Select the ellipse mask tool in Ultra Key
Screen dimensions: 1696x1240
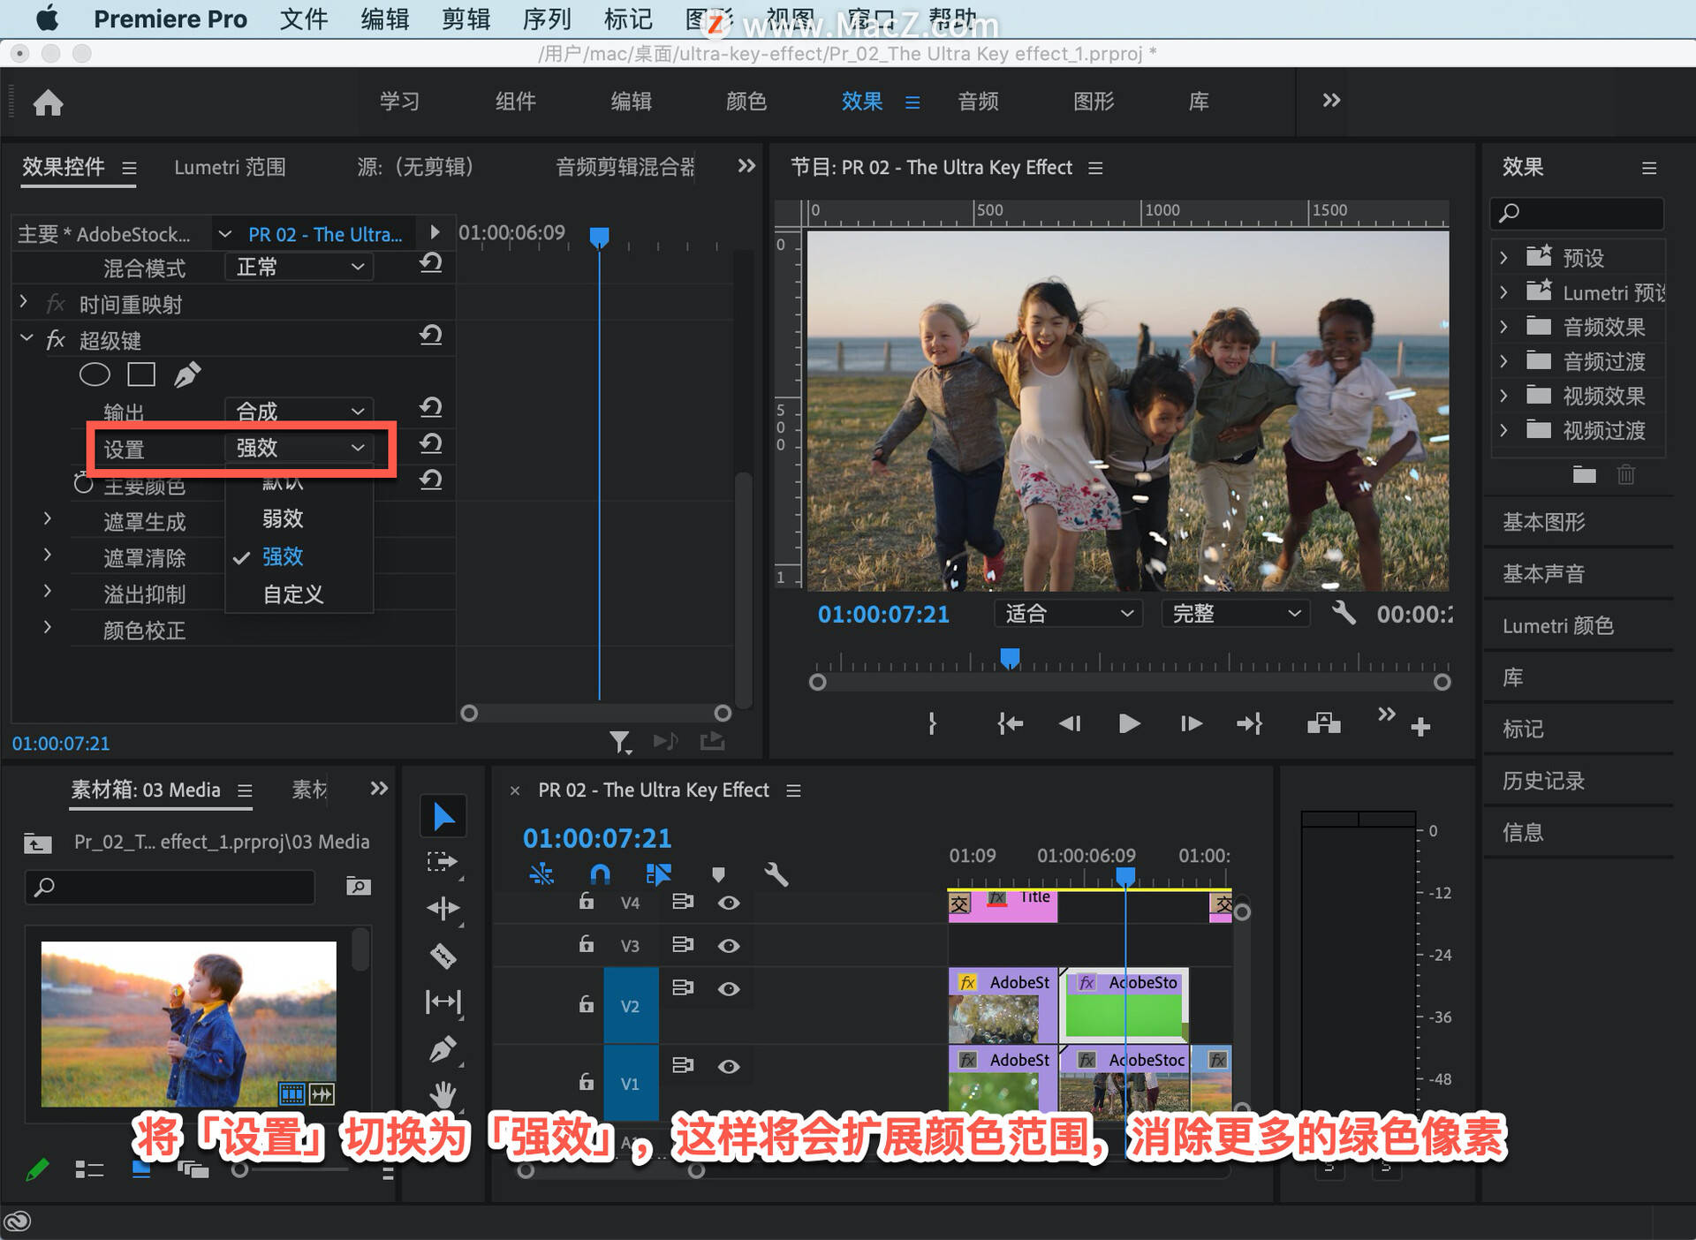pos(95,374)
